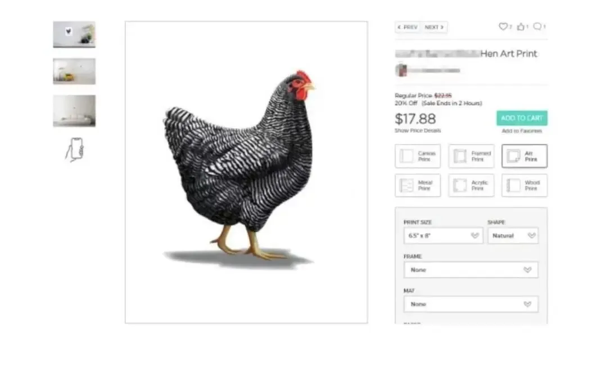Pick the Metal Print option
607x369 pixels.
(x=418, y=185)
